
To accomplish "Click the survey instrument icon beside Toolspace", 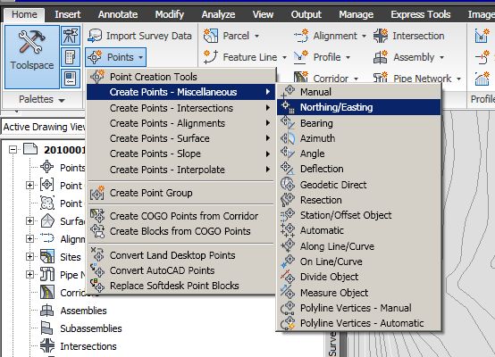I will 71,36.
